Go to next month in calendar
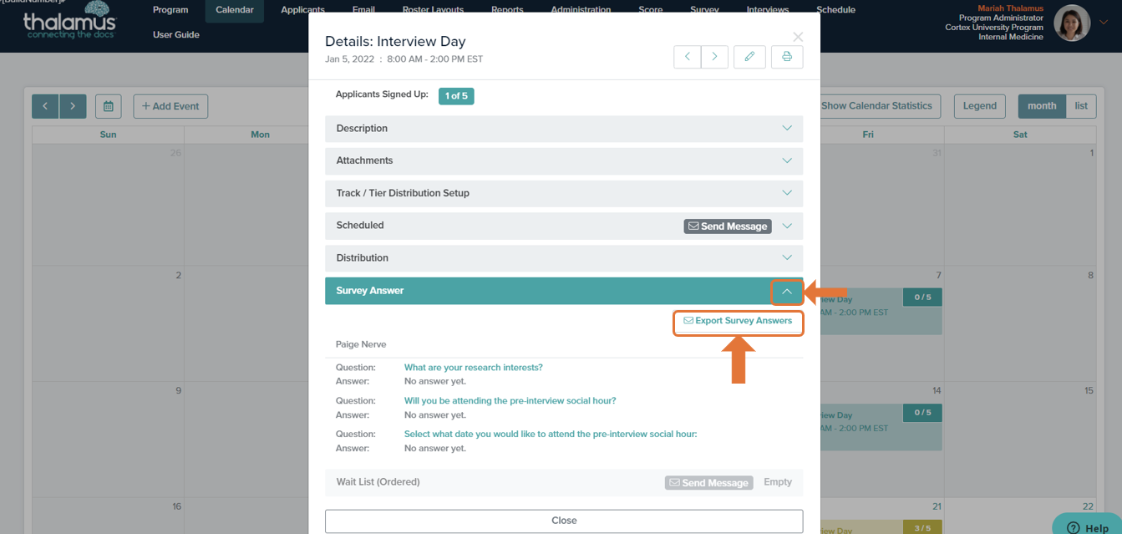 coord(73,106)
